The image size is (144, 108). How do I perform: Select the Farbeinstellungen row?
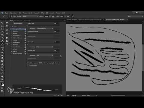[x=17, y=38]
